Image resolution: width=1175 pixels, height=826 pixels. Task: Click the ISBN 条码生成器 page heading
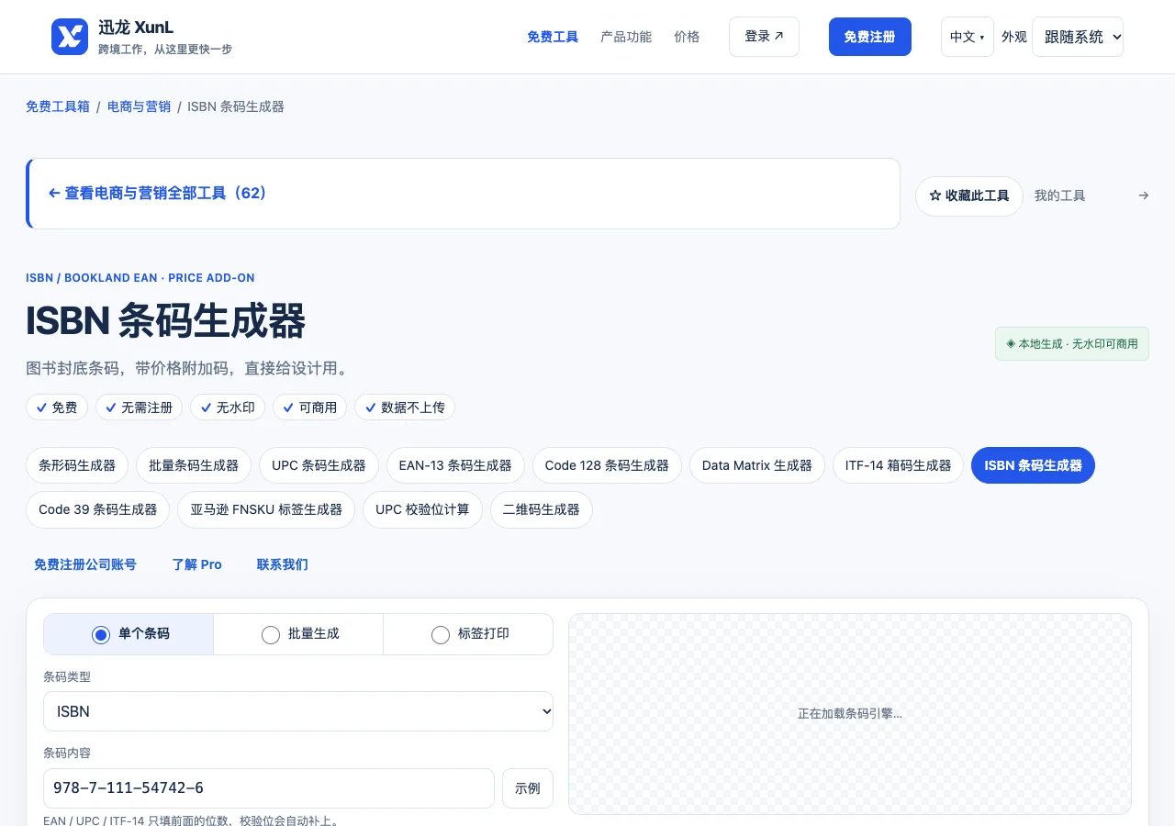pos(165,321)
